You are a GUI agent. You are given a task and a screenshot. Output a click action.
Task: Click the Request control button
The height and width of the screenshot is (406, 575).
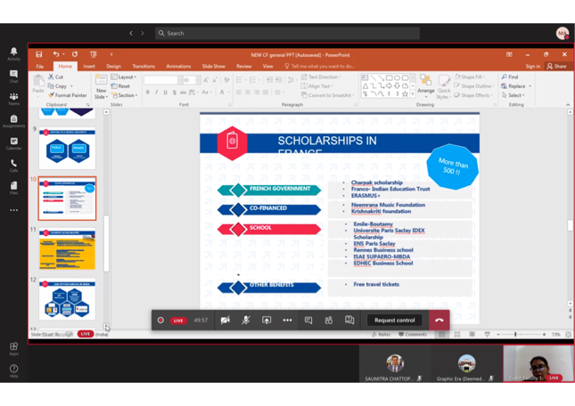(394, 320)
